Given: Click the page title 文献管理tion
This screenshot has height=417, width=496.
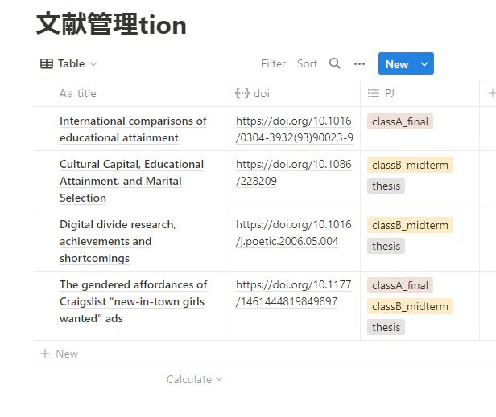Looking at the screenshot, I should (111, 24).
